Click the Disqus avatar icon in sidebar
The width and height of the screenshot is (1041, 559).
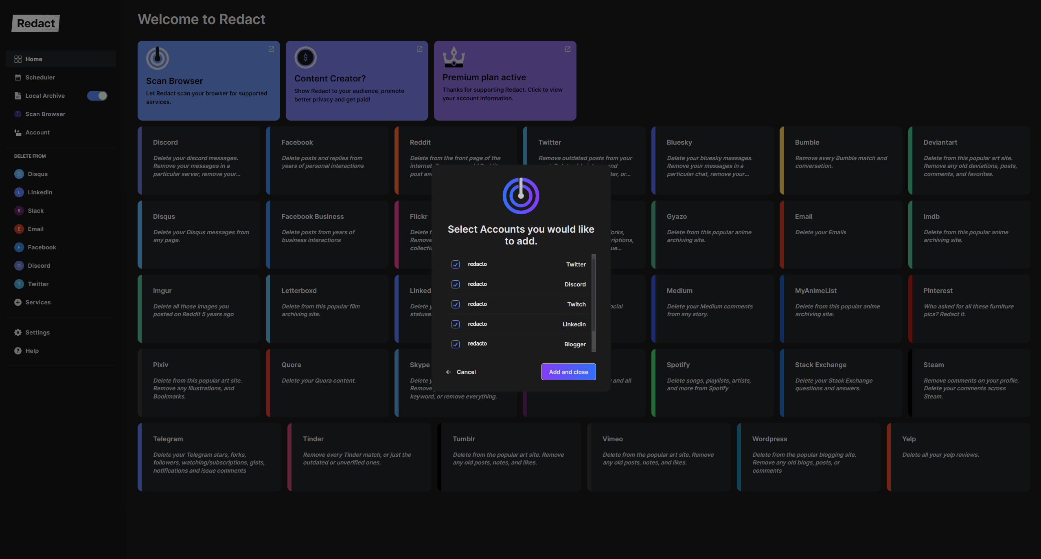point(19,174)
